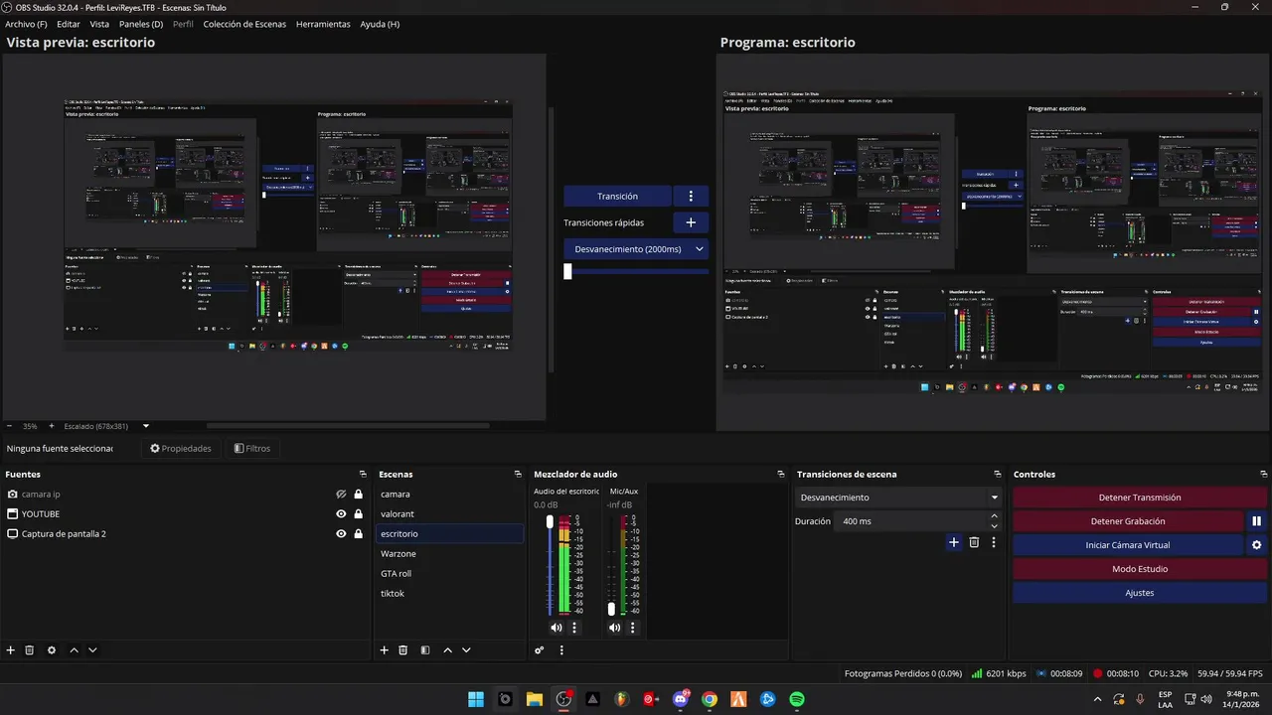This screenshot has height=715, width=1272.
Task: Open the Editar menu
Action: tap(69, 24)
